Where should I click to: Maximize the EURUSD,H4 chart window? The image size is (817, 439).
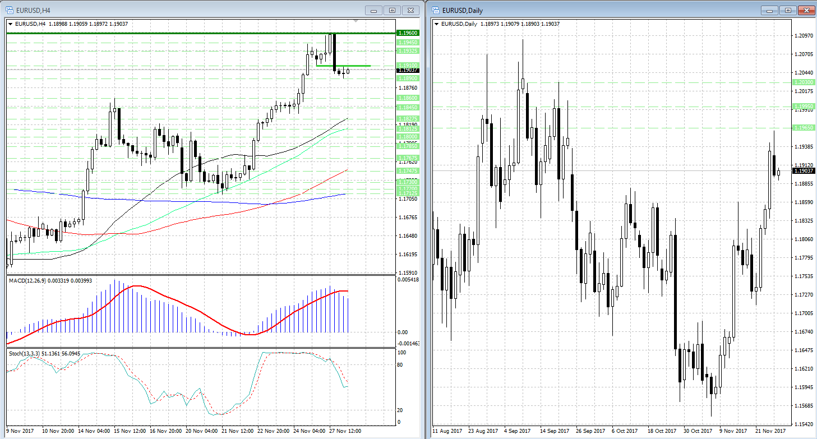[392, 10]
